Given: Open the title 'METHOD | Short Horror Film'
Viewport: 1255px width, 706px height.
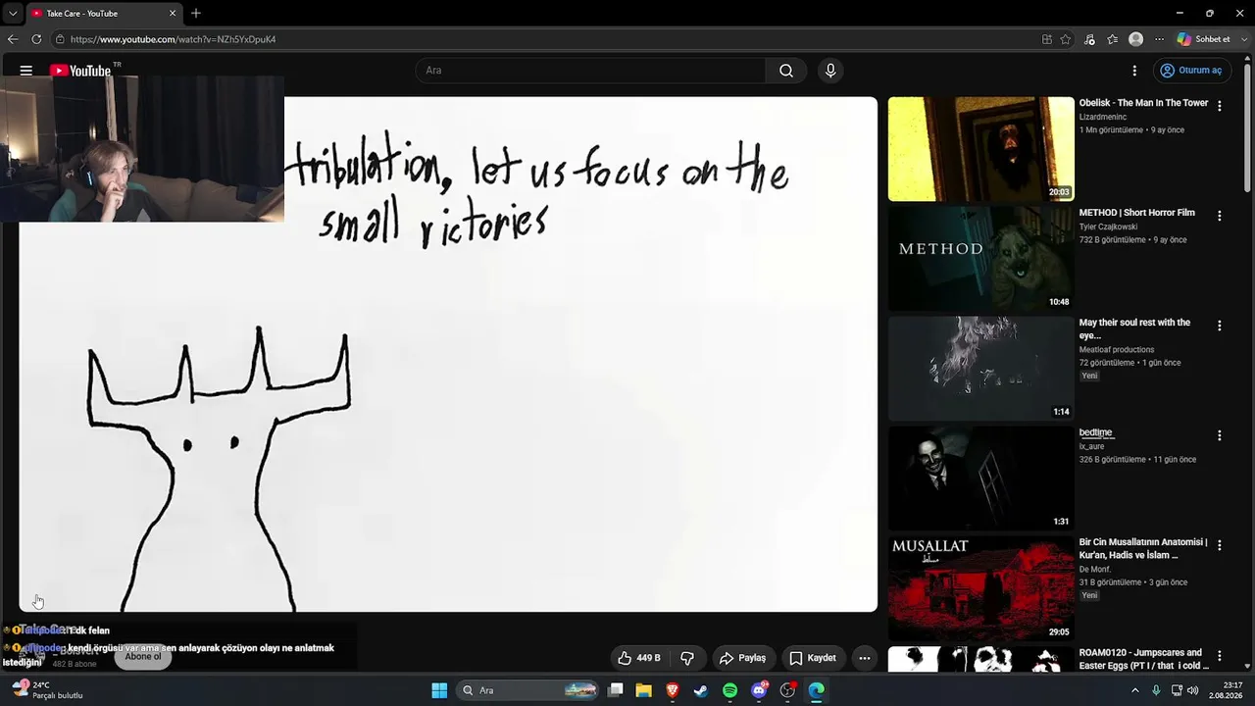Looking at the screenshot, I should click(x=1136, y=213).
